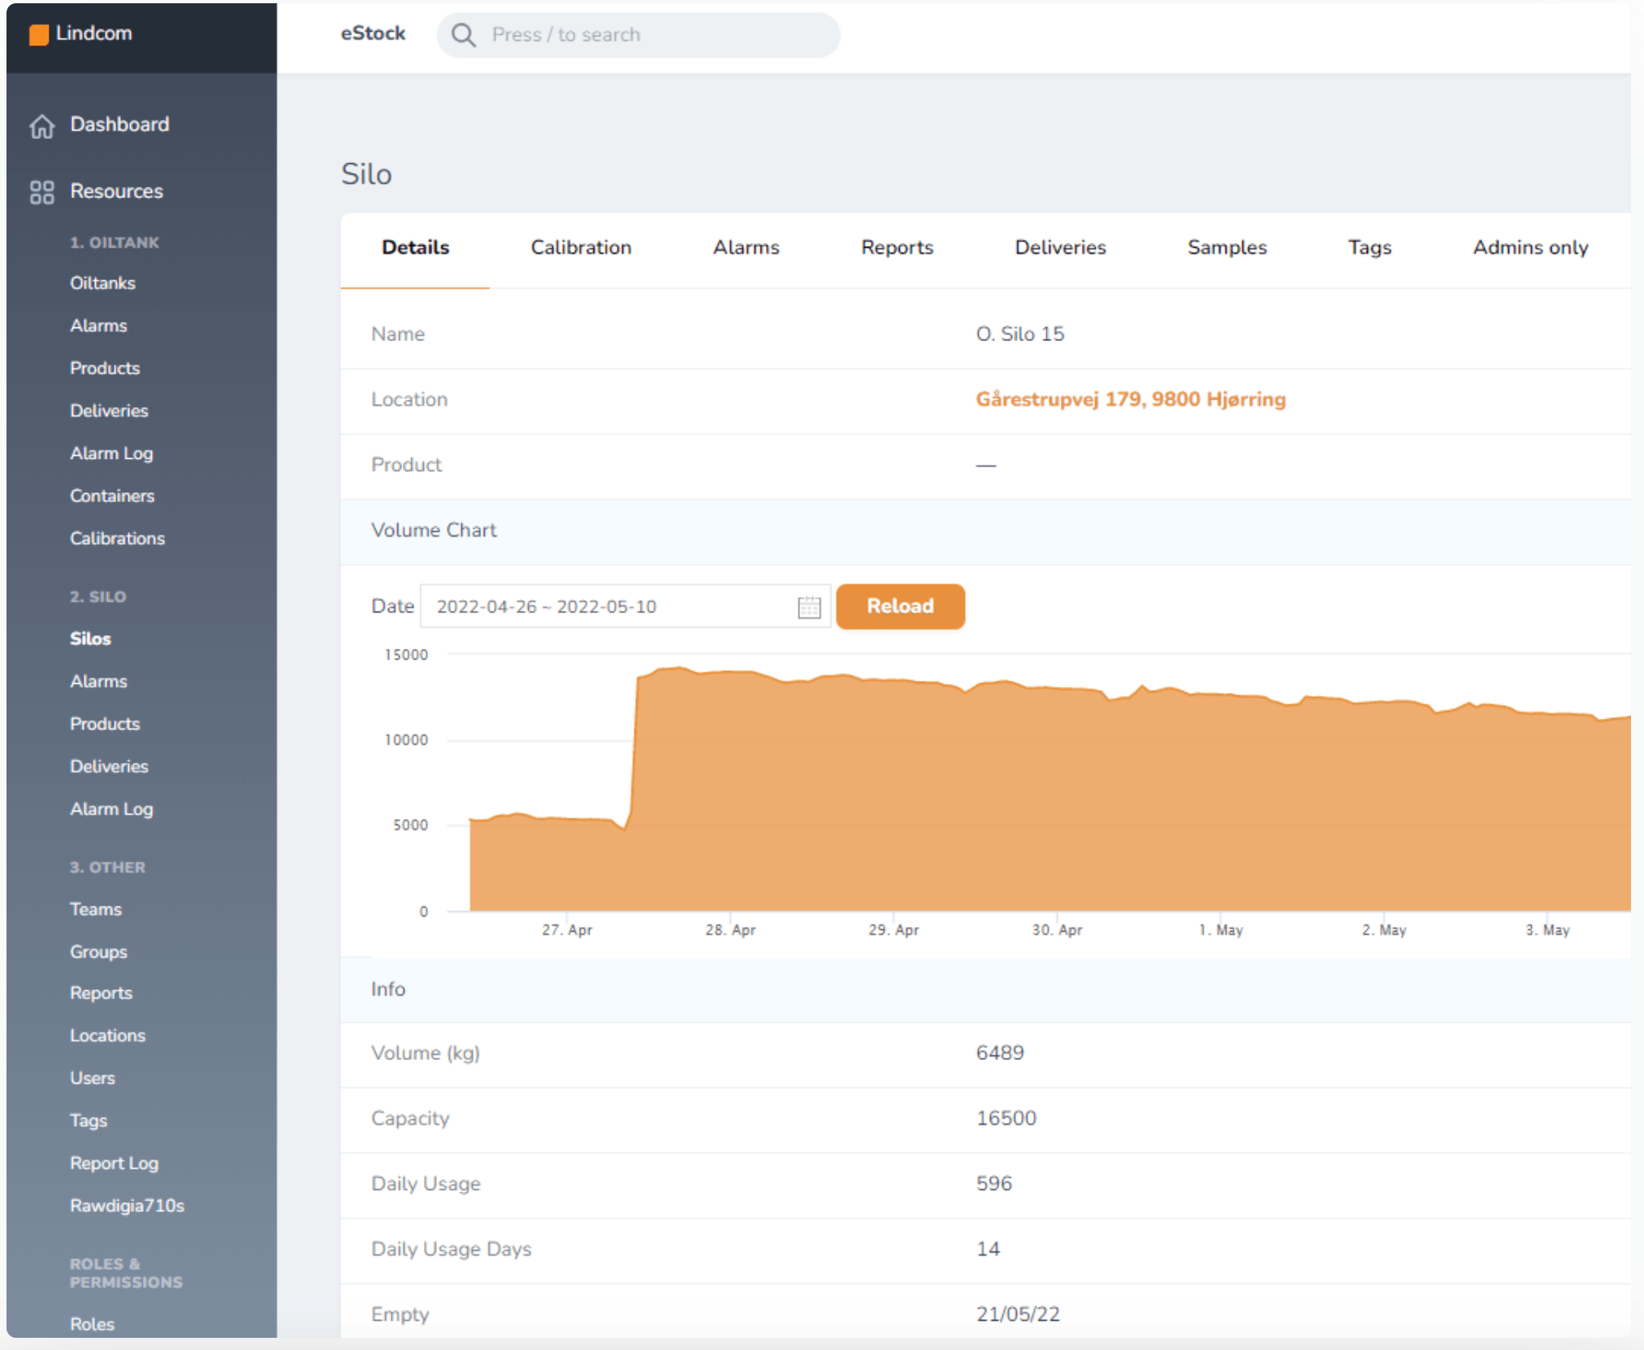This screenshot has width=1644, height=1350.
Task: Click the Lindcom logo icon
Action: pyautogui.click(x=40, y=33)
